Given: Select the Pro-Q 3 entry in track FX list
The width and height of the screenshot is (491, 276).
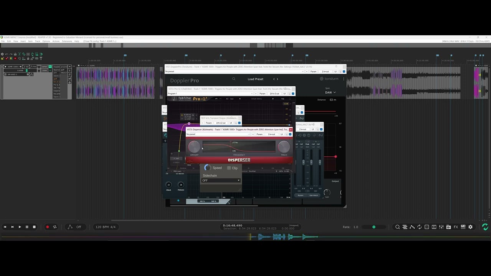Looking at the screenshot, I should (56, 85).
